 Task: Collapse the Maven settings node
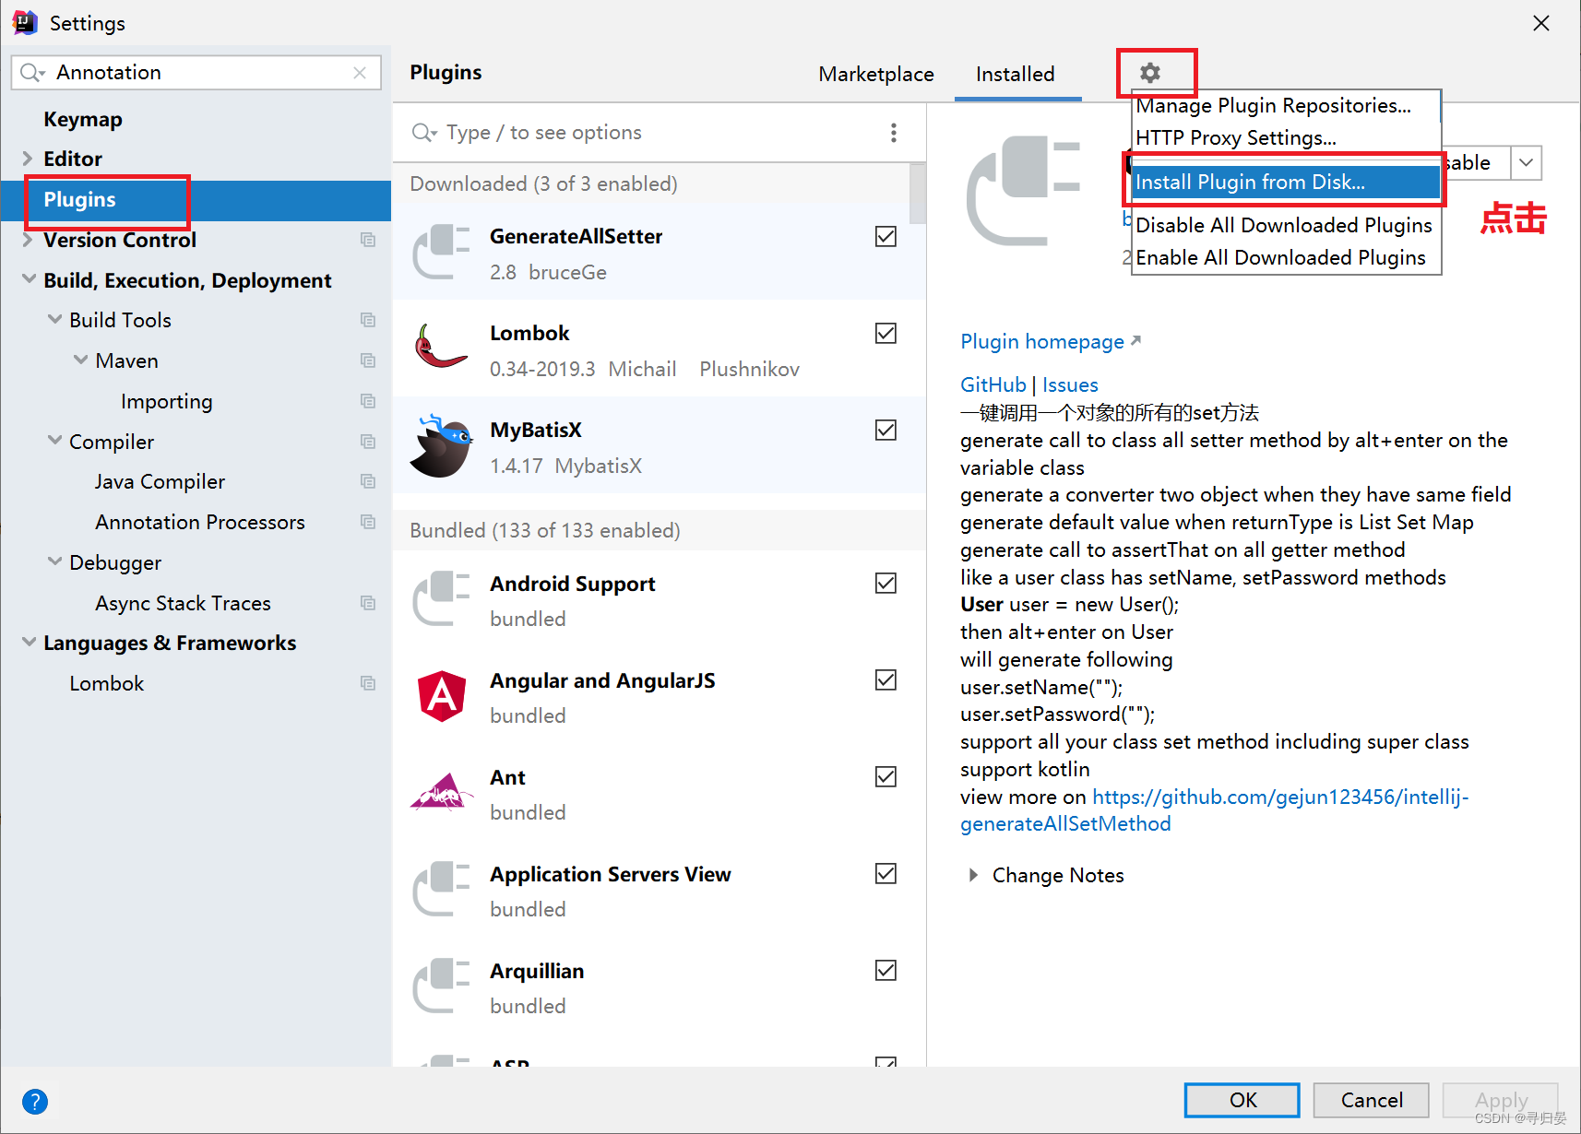(80, 360)
